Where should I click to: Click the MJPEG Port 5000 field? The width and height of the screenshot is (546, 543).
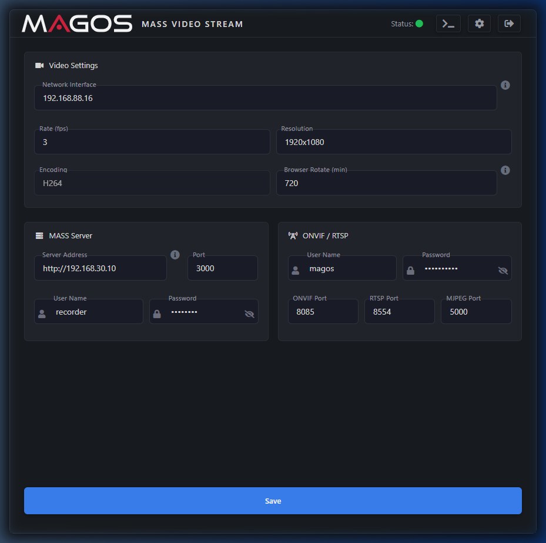pos(476,312)
